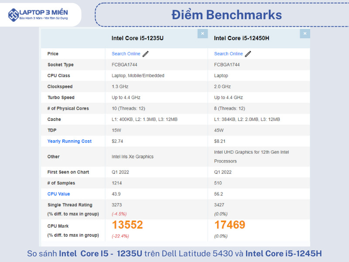The image size is (349, 262).
Task: Remove the Intel Core i5-1235U column
Action: [202, 34]
